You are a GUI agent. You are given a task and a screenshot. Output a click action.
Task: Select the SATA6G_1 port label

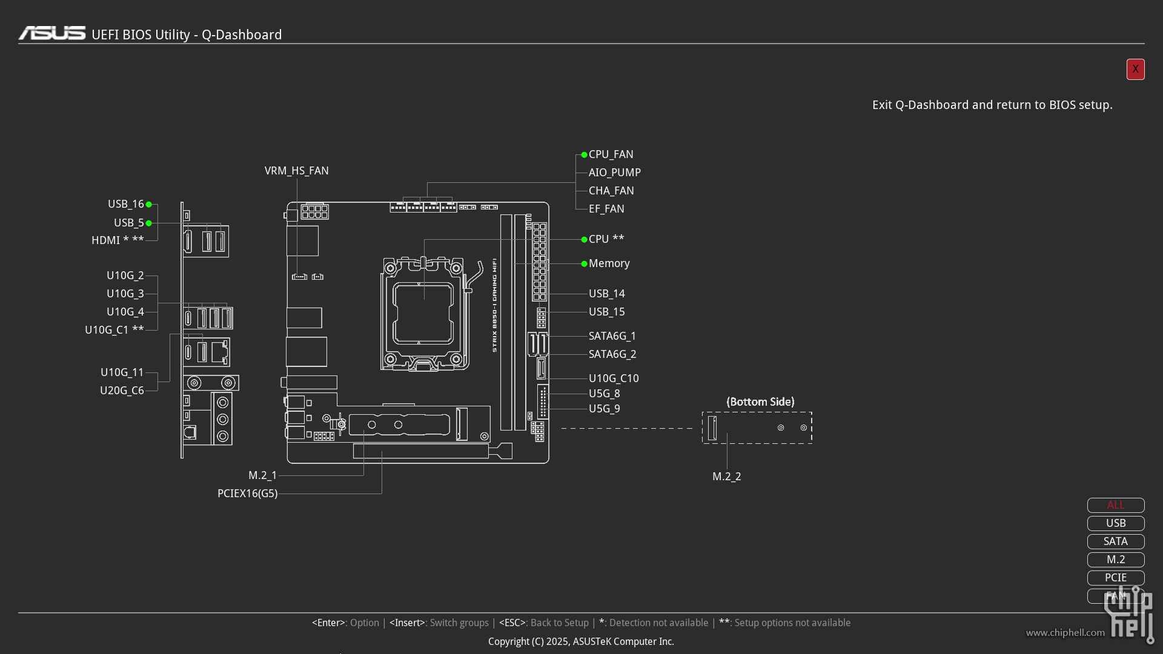[x=612, y=336]
